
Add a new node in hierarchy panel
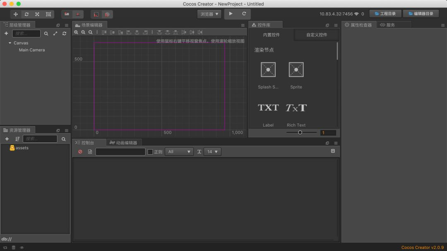pos(6,33)
